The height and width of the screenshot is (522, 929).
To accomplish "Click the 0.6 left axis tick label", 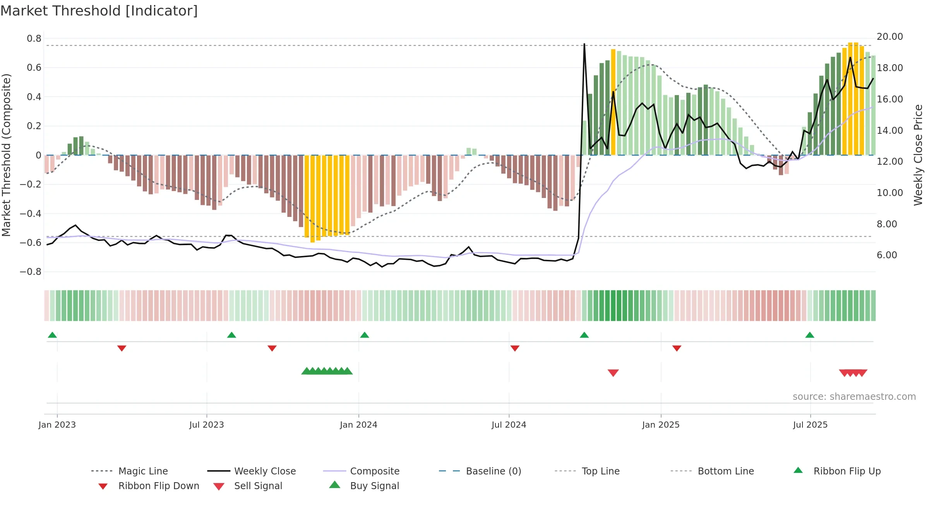I will 34,68.
